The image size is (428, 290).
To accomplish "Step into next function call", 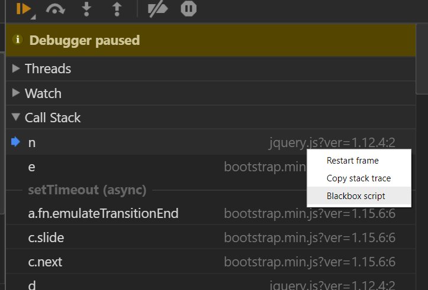I will [x=86, y=9].
